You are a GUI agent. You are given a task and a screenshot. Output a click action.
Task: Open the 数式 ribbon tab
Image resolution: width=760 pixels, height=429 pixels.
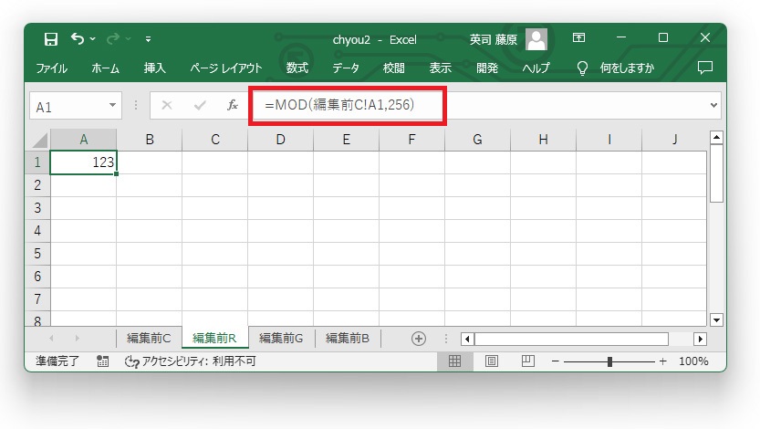(x=297, y=68)
